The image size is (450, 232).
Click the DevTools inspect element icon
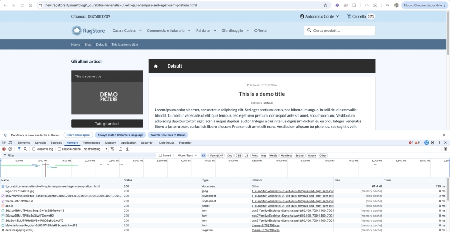click(4, 143)
